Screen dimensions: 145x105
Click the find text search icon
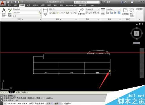pos(40,12)
